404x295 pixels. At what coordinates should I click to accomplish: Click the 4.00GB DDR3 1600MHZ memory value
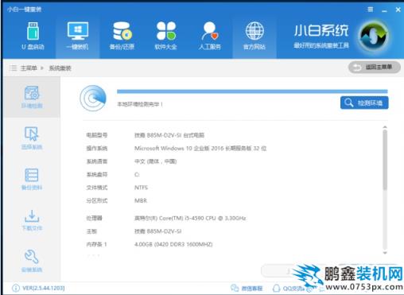click(173, 244)
